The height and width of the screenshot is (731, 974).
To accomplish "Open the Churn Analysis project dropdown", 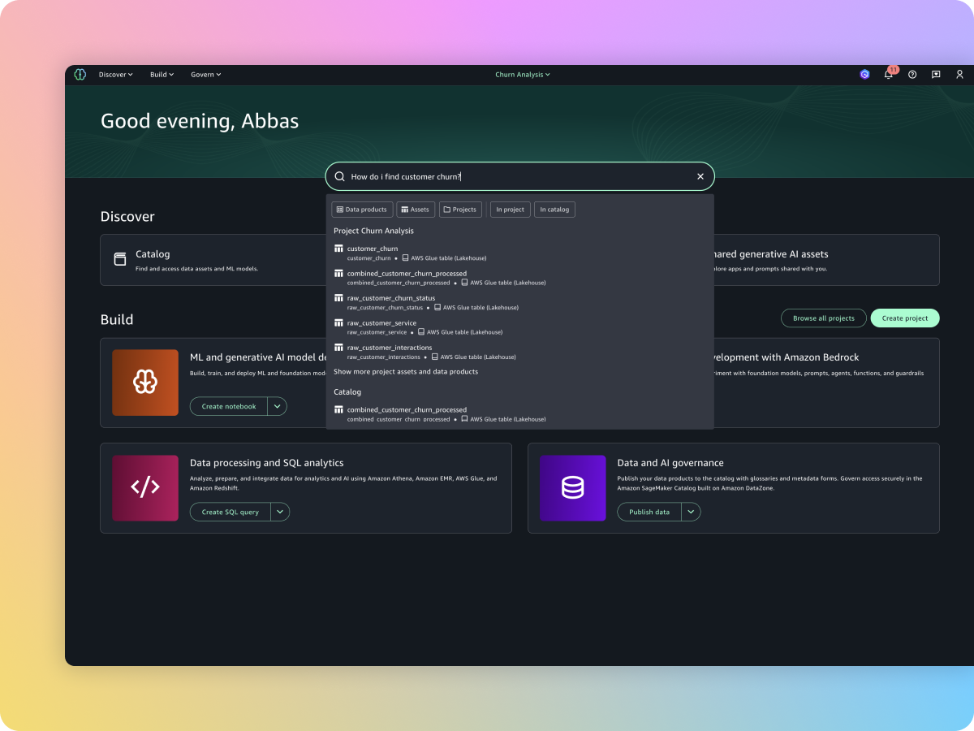I will [x=522, y=75].
